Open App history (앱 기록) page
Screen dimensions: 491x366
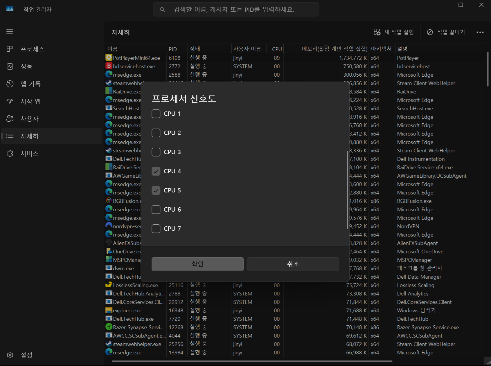click(30, 84)
